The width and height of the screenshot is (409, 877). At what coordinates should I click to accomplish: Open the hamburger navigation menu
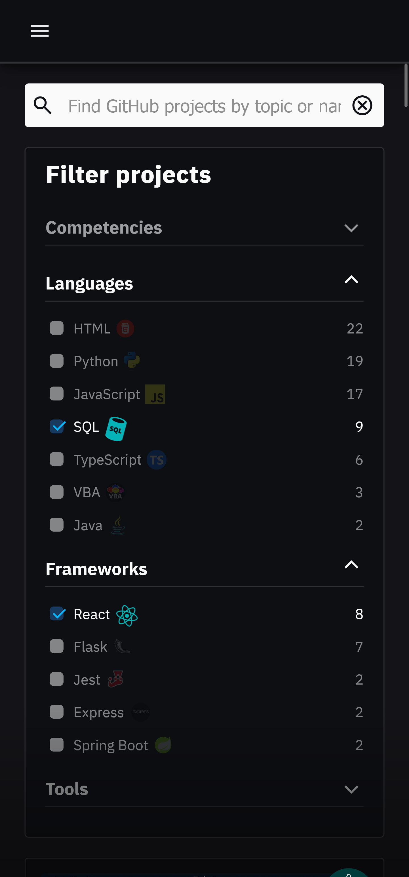coord(39,31)
